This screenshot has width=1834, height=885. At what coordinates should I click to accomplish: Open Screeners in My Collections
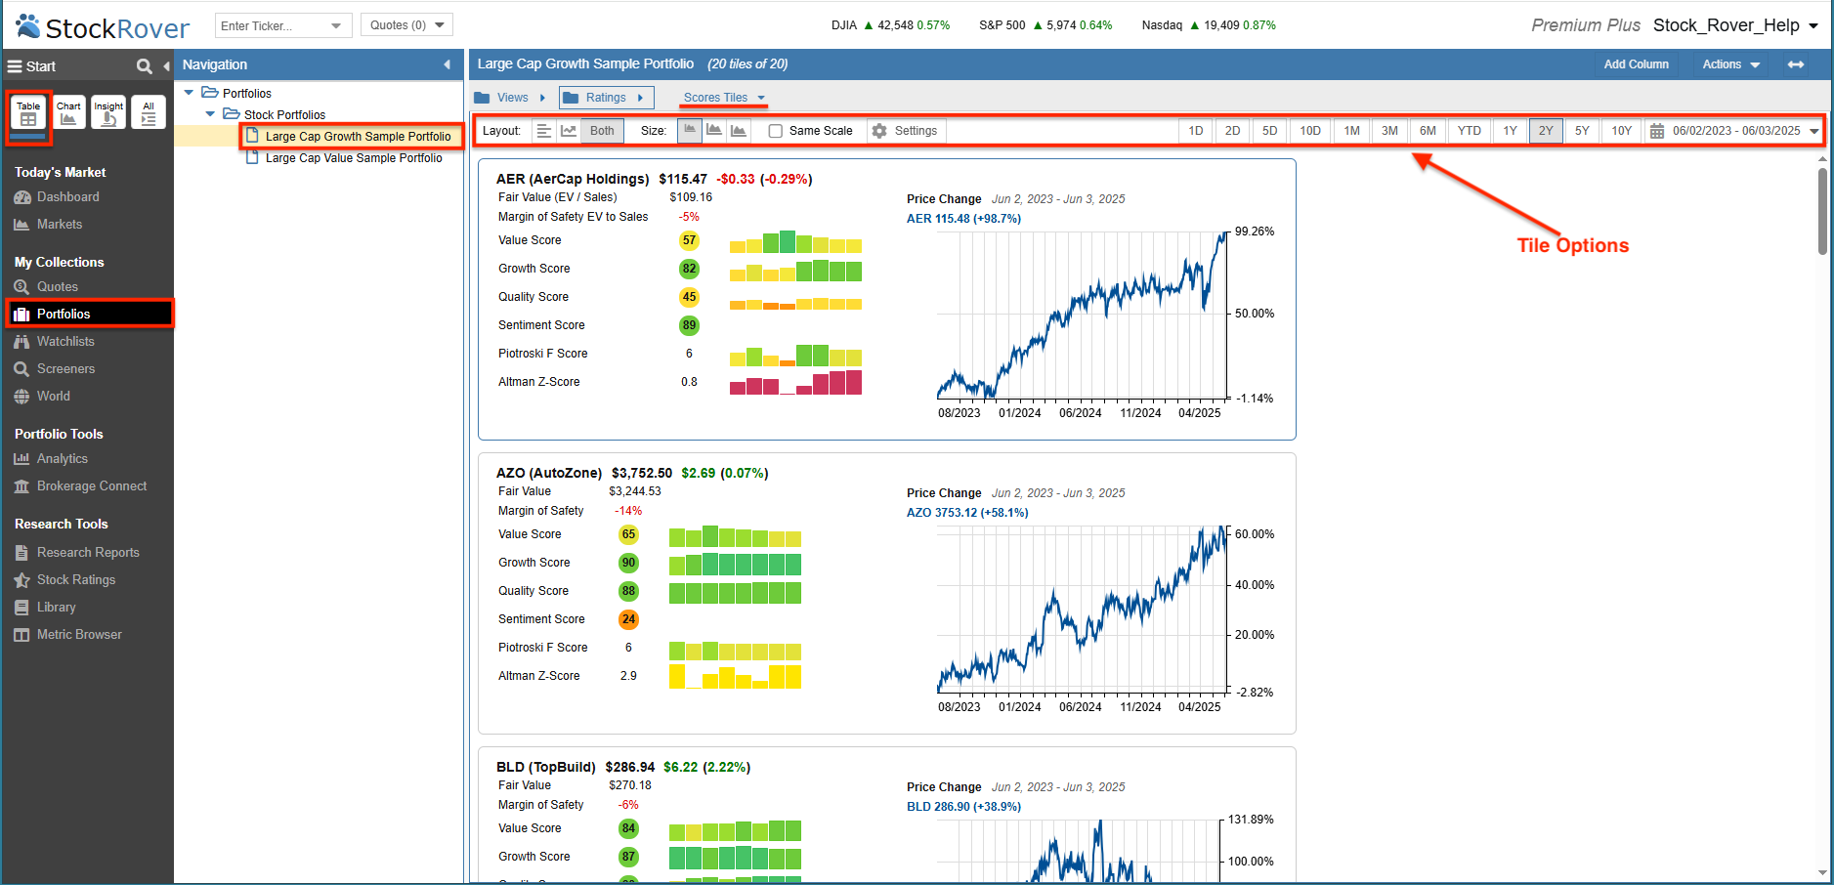point(65,369)
